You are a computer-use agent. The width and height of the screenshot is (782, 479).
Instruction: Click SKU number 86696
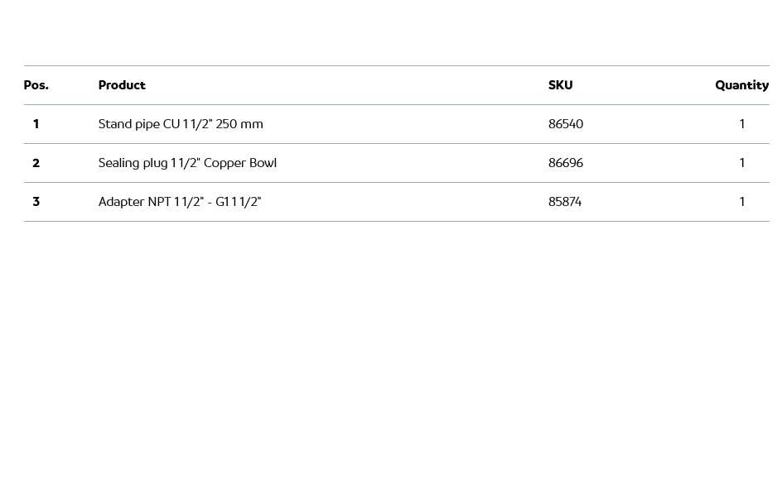[x=566, y=163]
